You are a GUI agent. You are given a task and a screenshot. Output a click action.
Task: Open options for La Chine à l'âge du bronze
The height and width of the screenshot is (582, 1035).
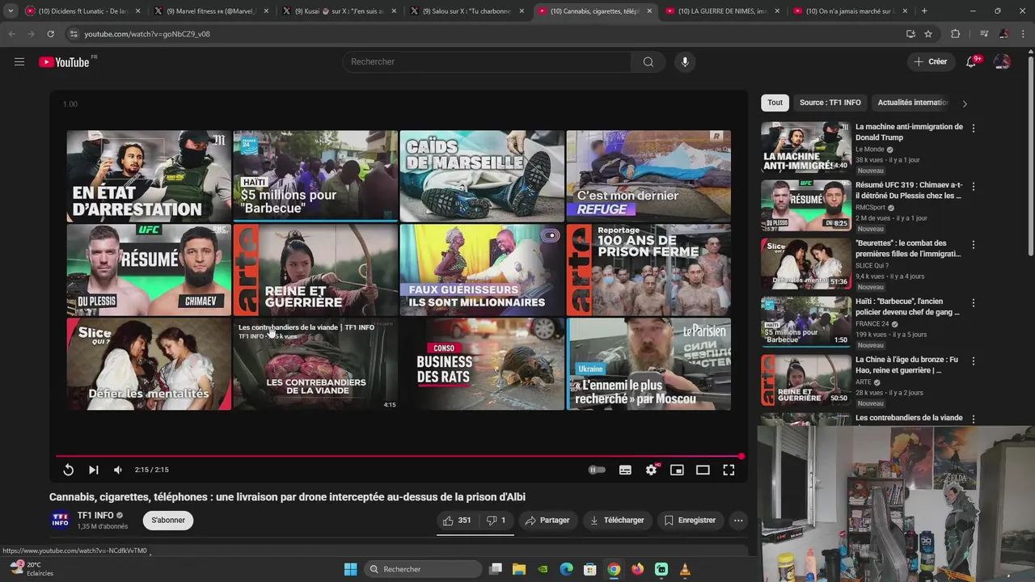974,361
